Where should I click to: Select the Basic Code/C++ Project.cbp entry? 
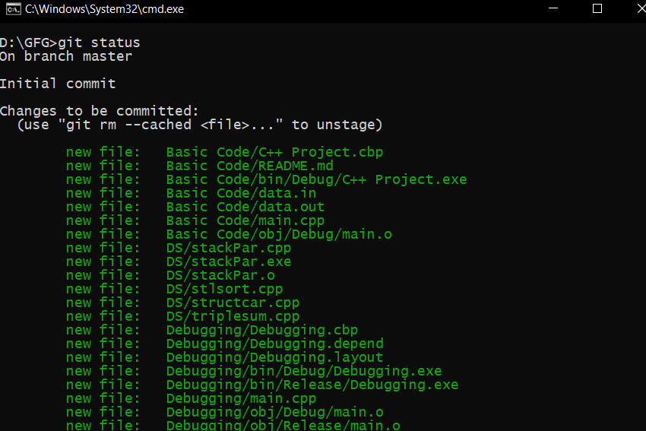coord(274,152)
